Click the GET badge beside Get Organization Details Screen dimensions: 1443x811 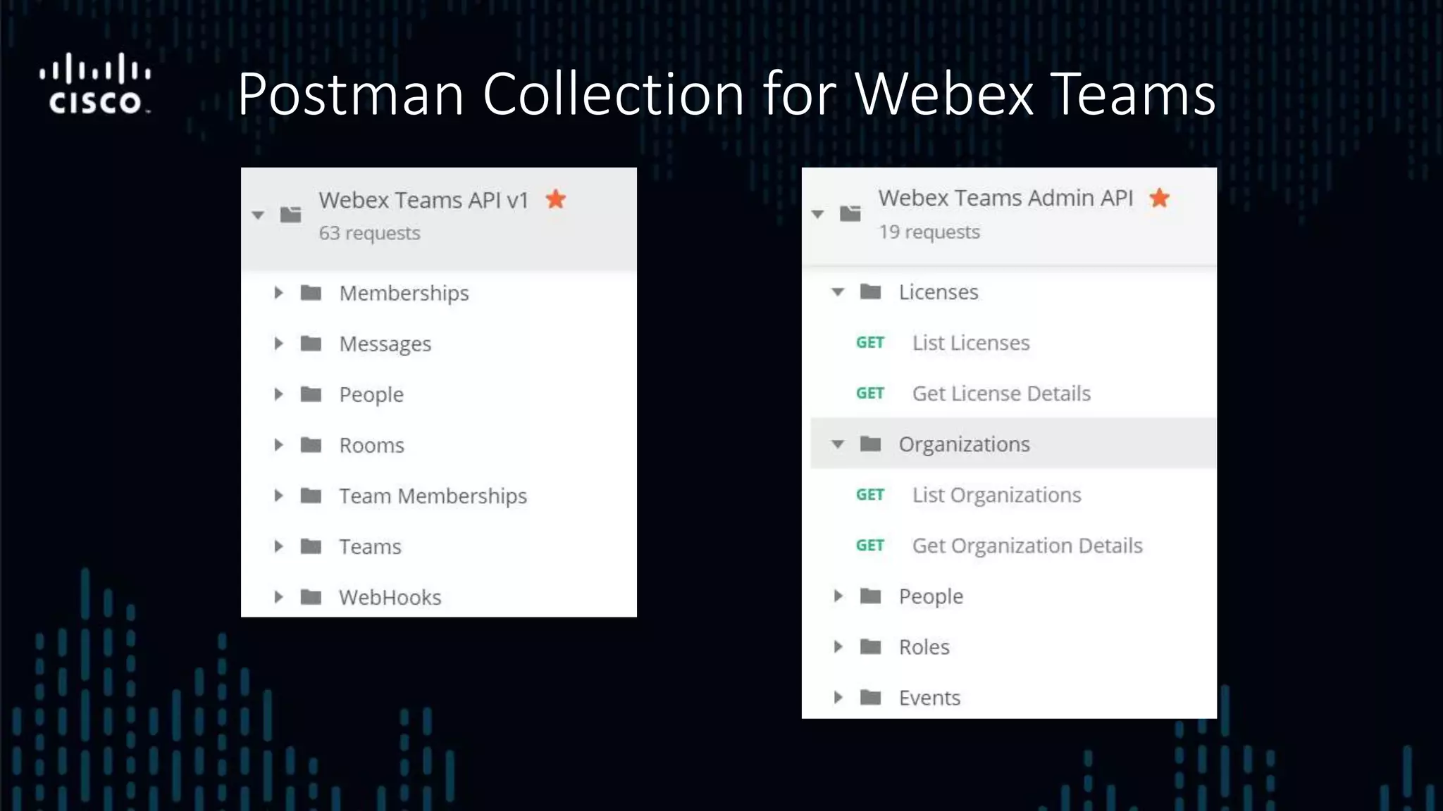(870, 545)
